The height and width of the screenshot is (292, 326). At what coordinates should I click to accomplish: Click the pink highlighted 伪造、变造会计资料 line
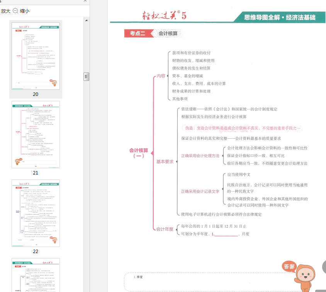tap(243, 128)
